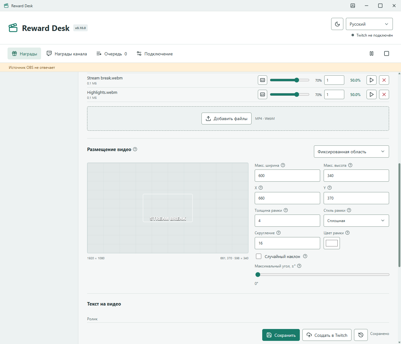
Task: Click the Максимальный угол slider handle
Action: coord(258,275)
